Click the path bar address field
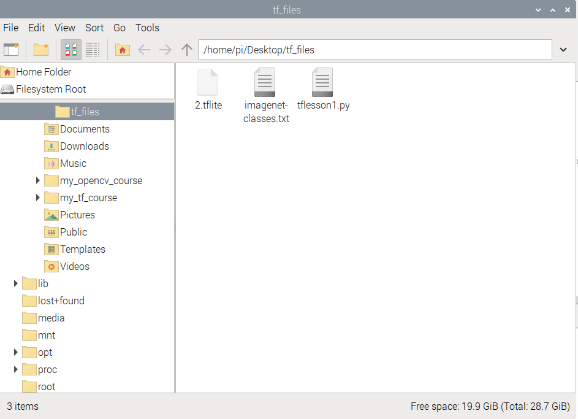578x419 pixels. [374, 50]
